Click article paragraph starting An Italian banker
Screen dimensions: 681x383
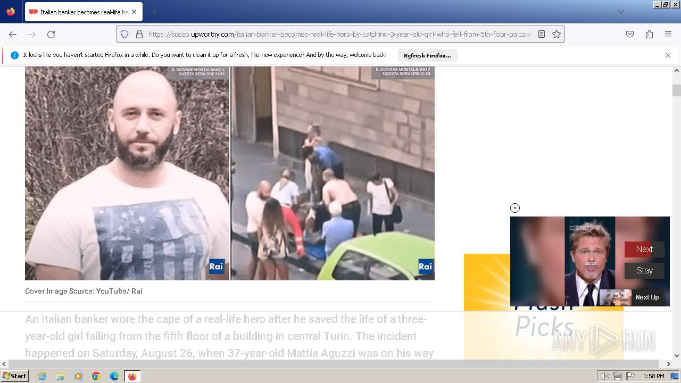click(229, 336)
